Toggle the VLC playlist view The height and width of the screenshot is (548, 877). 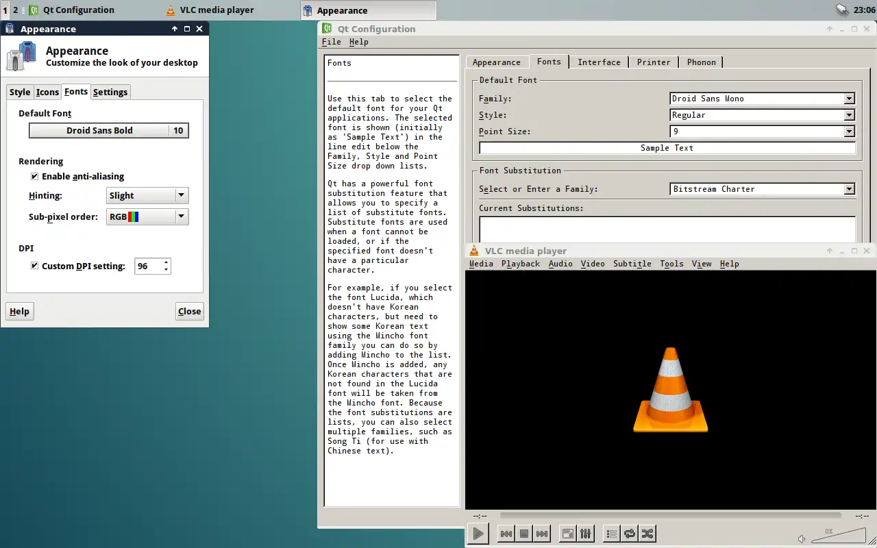[612, 534]
